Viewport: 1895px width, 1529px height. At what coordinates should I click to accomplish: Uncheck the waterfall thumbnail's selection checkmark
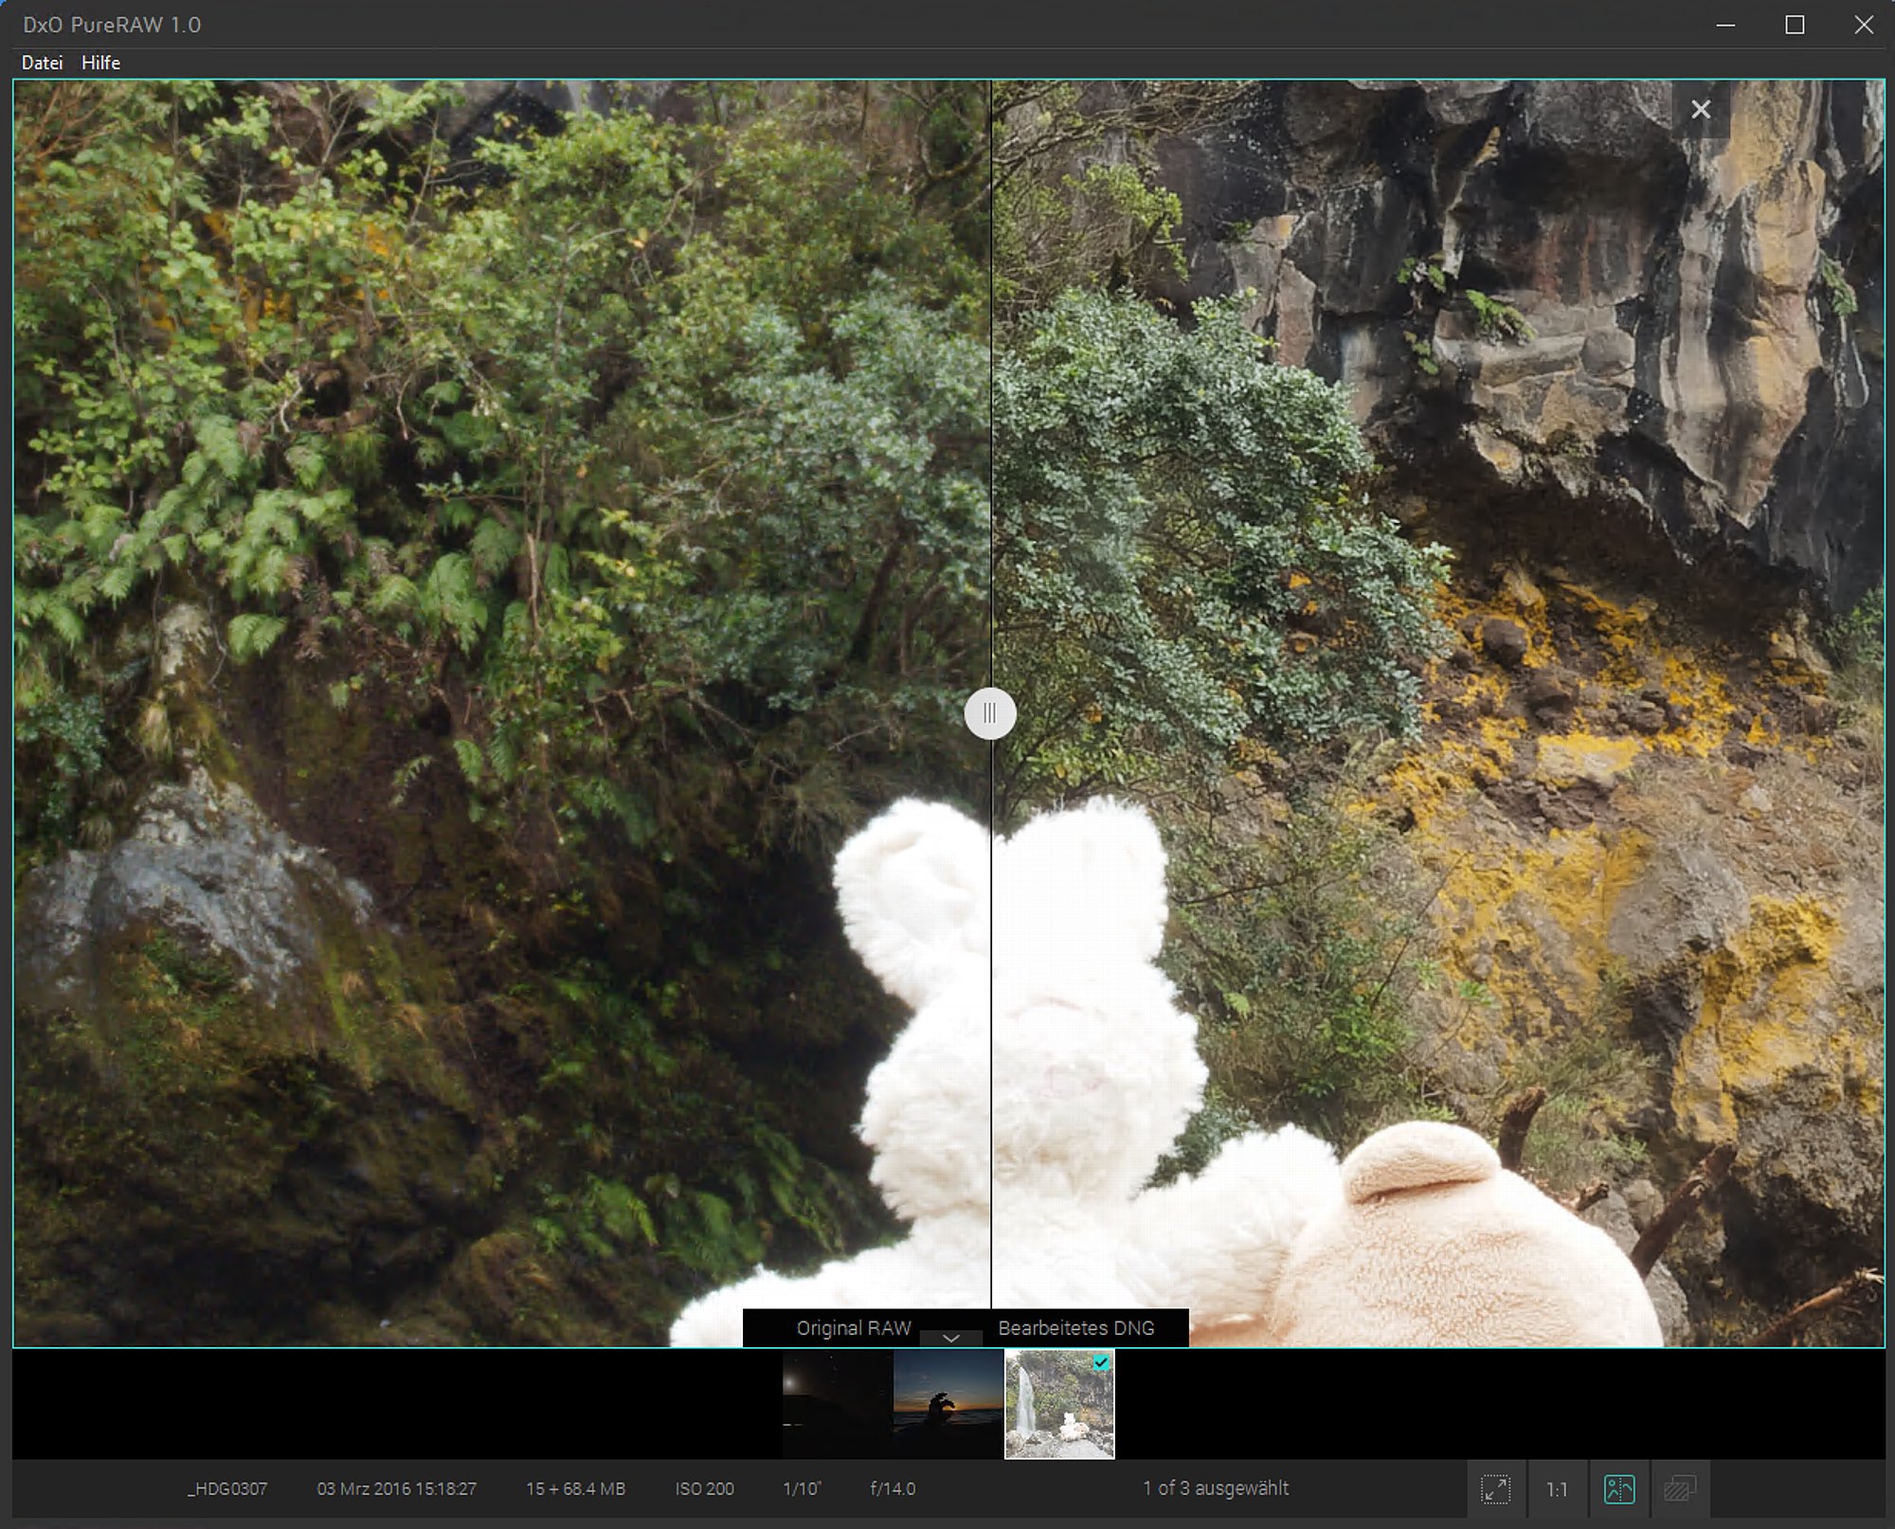[1101, 1363]
